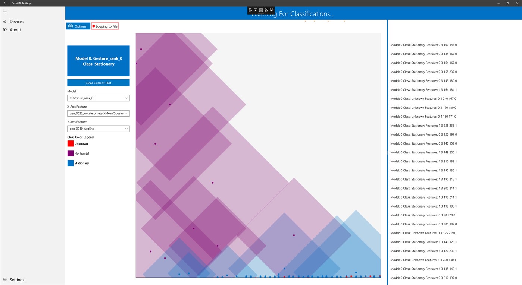Click the Class Color Legend heading
This screenshot has width=522, height=285.
tap(80, 137)
